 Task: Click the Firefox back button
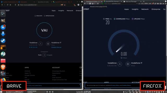click(x=85, y=3)
